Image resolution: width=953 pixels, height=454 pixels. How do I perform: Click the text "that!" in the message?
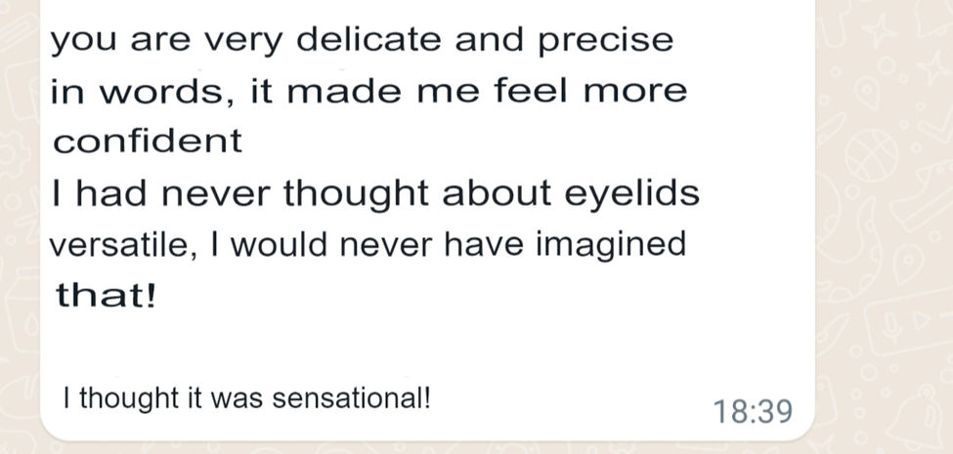(105, 295)
